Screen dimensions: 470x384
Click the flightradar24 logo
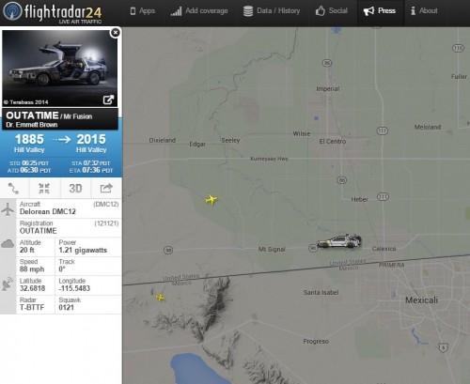[x=53, y=12]
